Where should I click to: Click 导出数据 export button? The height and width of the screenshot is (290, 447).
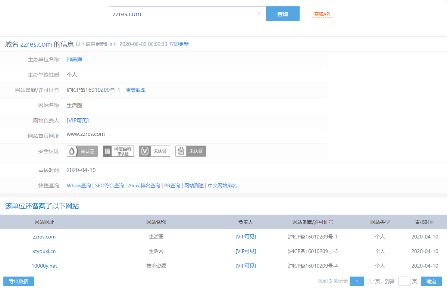click(x=19, y=281)
